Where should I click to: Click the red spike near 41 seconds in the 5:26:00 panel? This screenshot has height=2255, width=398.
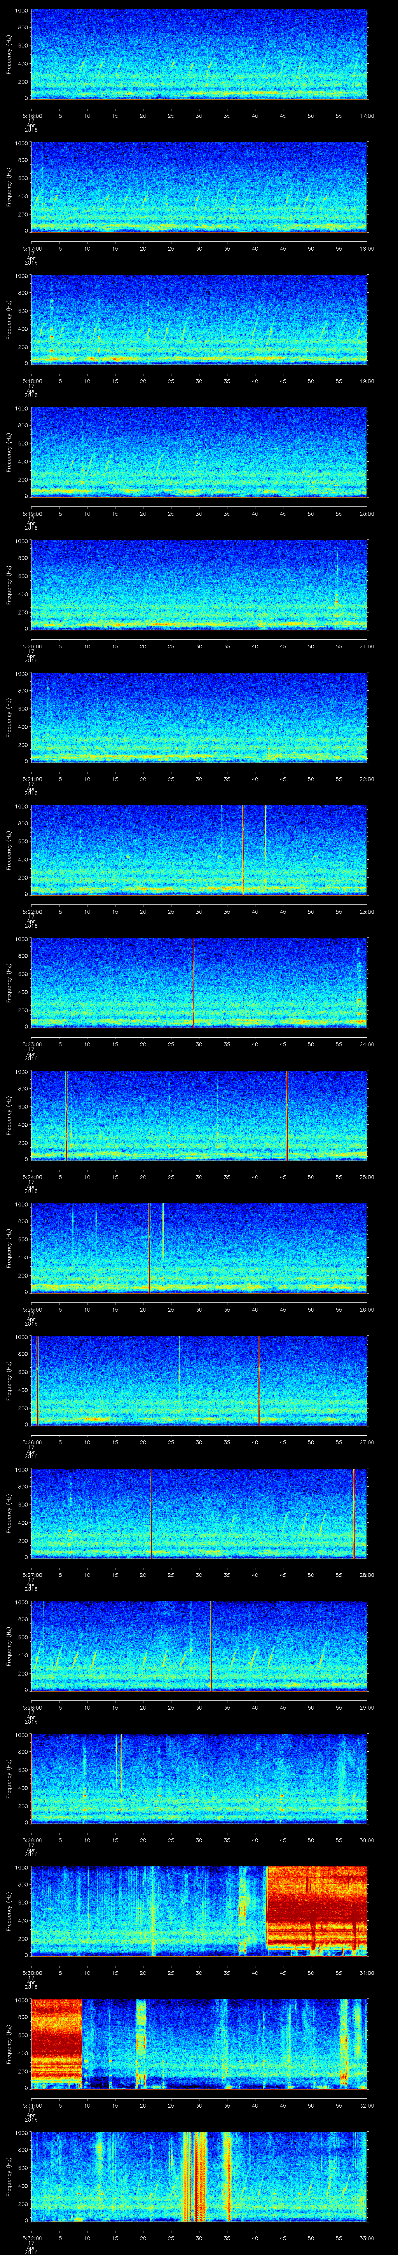260,1381
